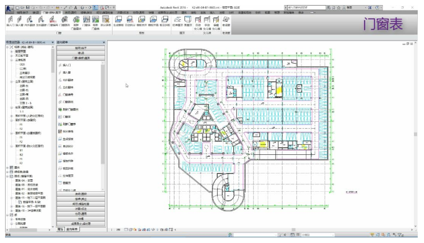Expand the 明细表/数量 node in project browser
This screenshot has width=424, height=243.
click(8, 172)
